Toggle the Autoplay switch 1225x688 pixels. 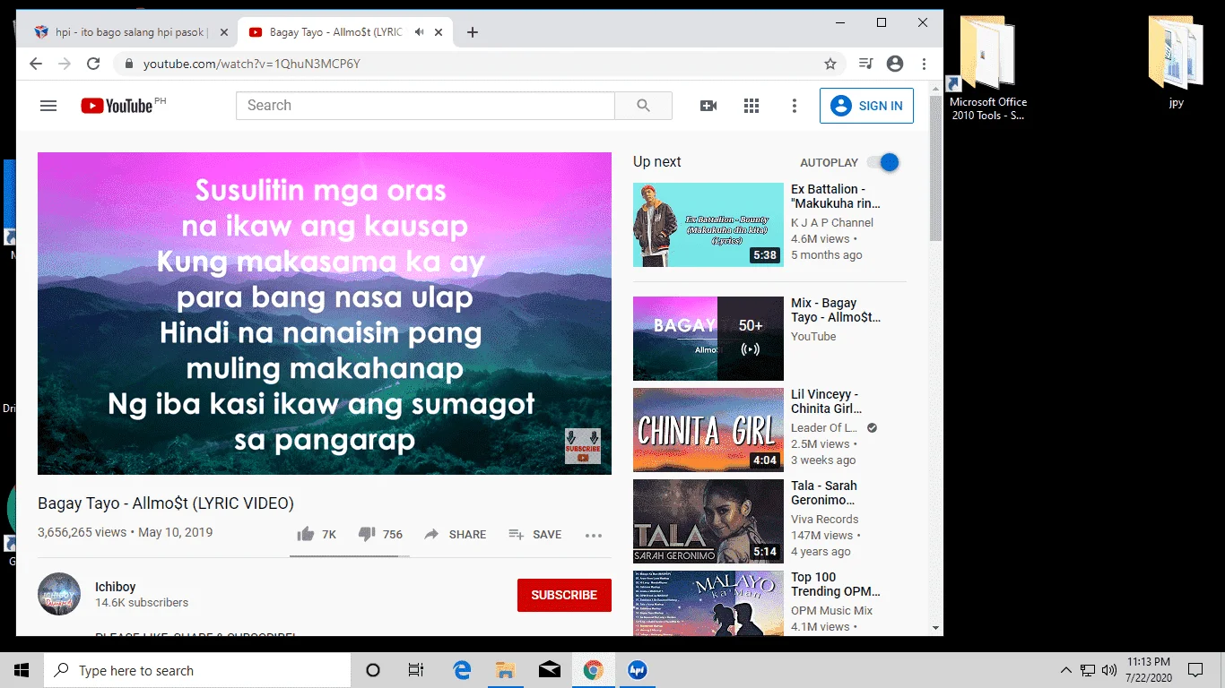pyautogui.click(x=883, y=162)
